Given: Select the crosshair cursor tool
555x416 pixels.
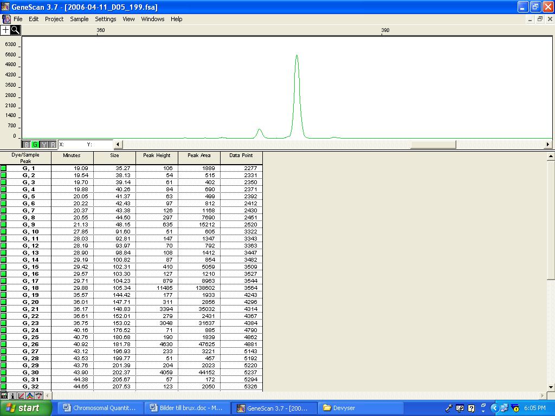Looking at the screenshot, I should (5, 30).
